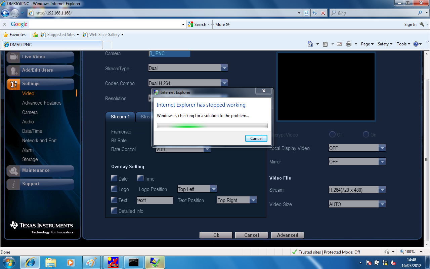Toggle the Detailed Info checkbox
This screenshot has width=430, height=269.
(114, 210)
